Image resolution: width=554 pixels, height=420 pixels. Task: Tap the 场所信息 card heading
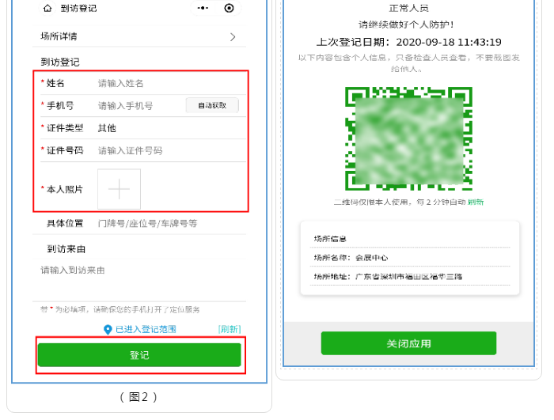tap(330, 239)
